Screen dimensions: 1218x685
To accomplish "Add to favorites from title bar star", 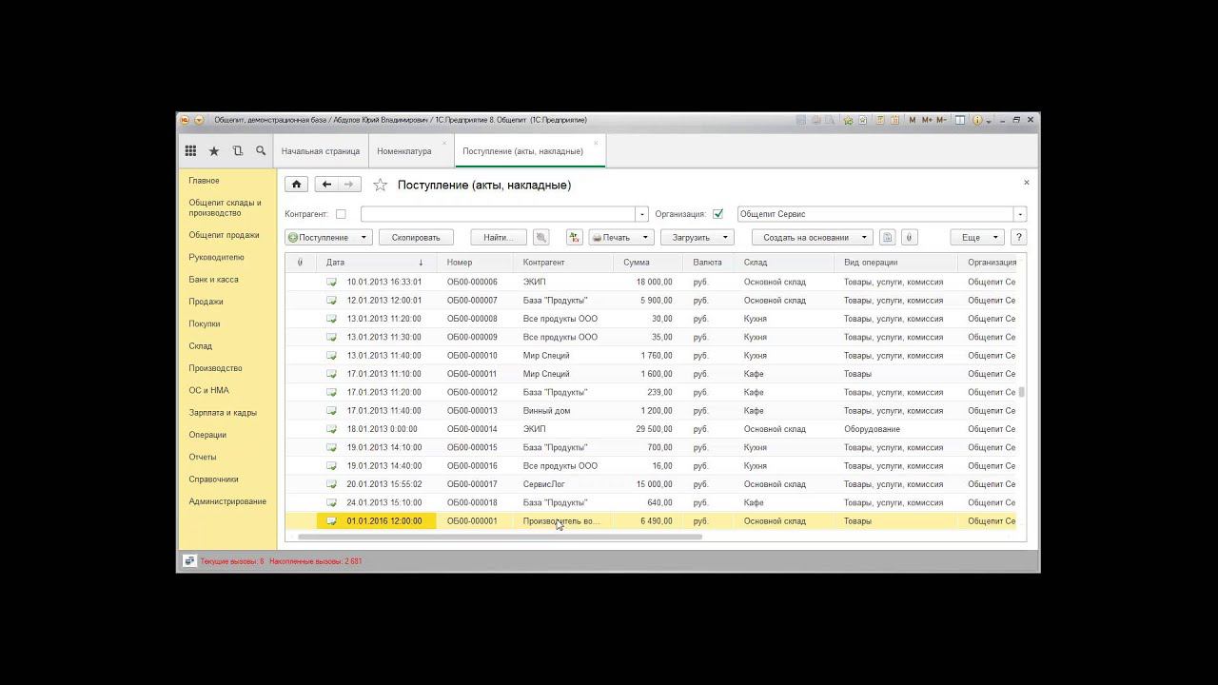I will (x=847, y=120).
